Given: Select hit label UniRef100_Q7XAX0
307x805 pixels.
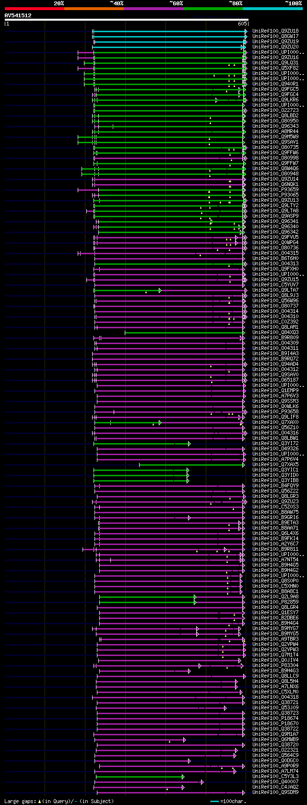Looking at the screenshot, I should click(x=275, y=422).
